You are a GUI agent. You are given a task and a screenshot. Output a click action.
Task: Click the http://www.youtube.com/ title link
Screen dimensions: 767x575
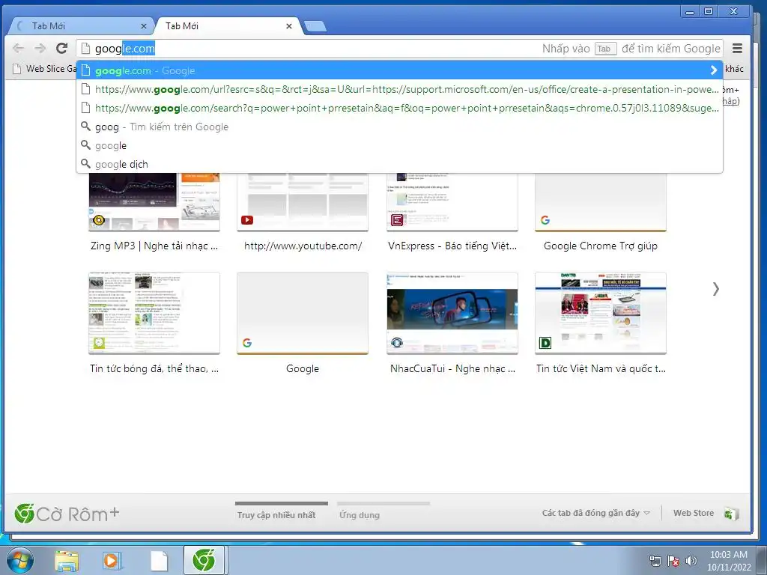pos(303,246)
